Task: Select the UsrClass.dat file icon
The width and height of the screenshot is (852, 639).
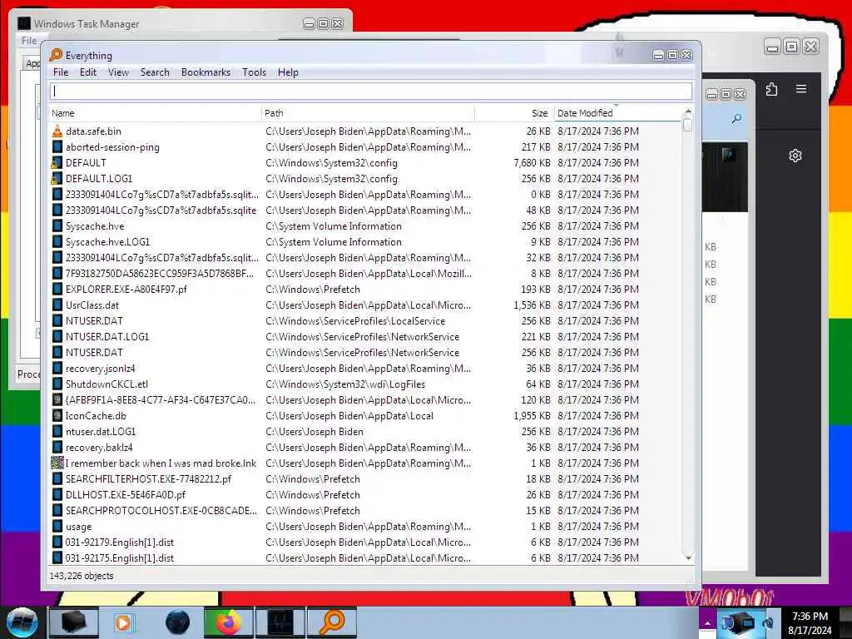Action: pos(57,305)
